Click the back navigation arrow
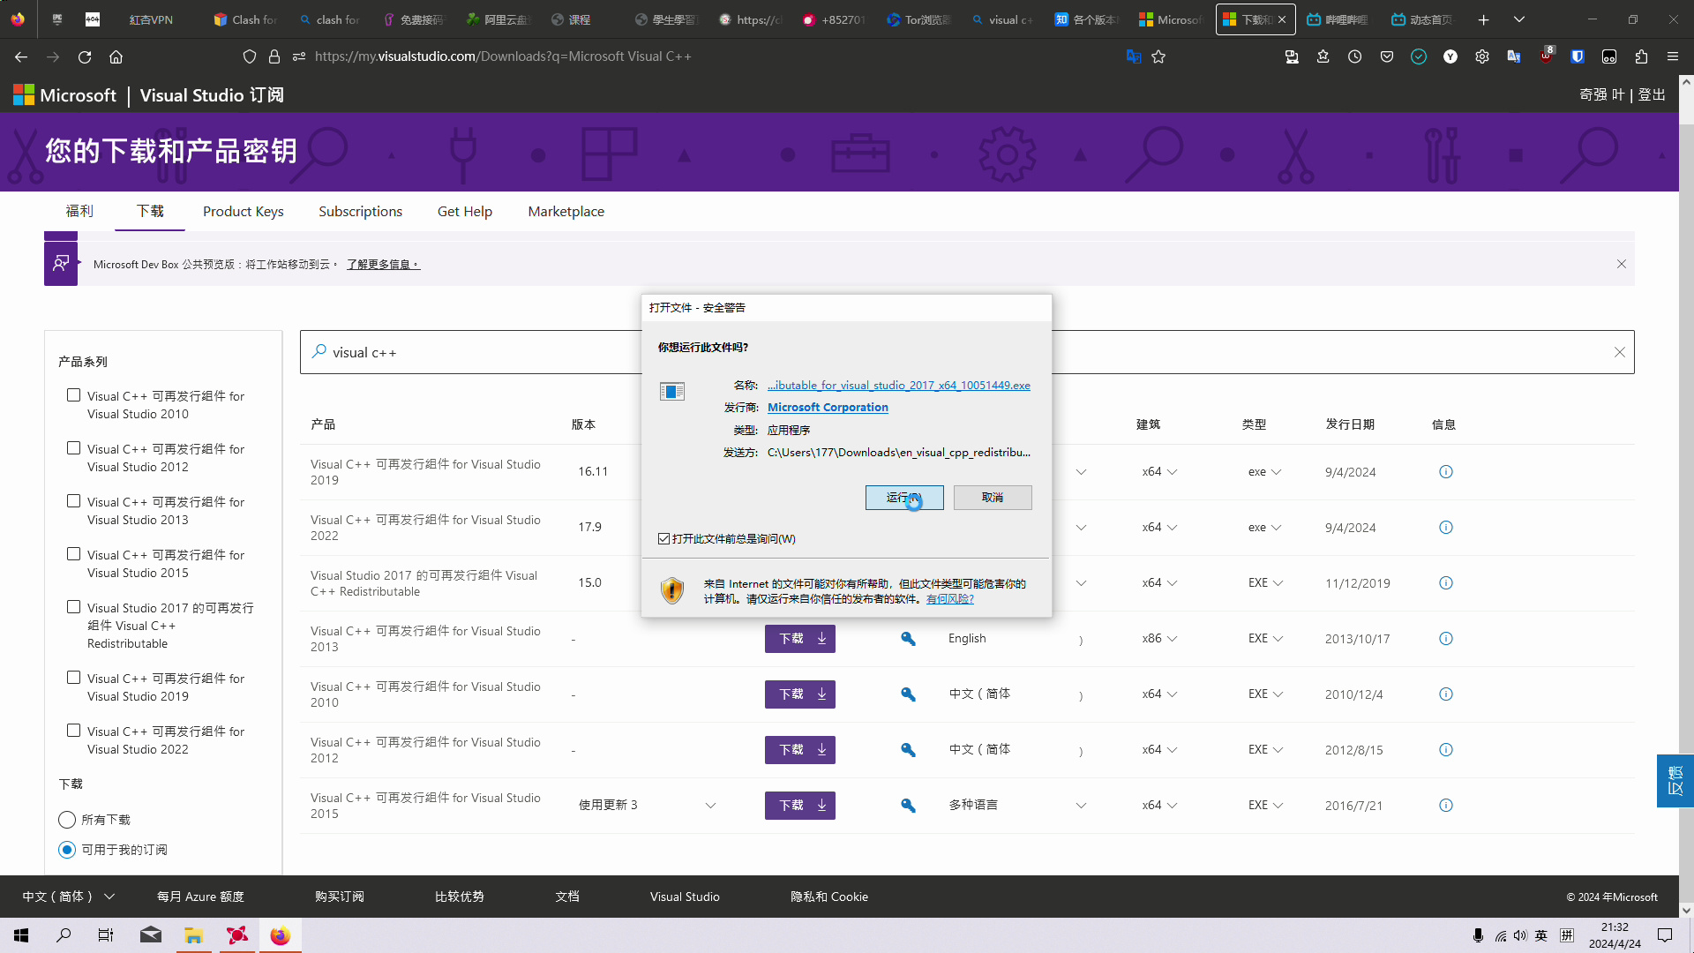 (x=21, y=56)
